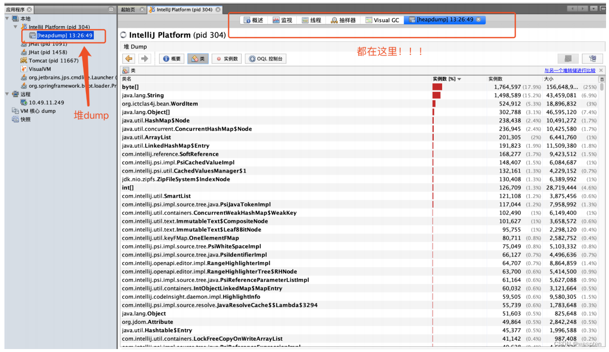Select the com.intellij.util.SmartList row
609x352 pixels.
pyautogui.click(x=360, y=196)
